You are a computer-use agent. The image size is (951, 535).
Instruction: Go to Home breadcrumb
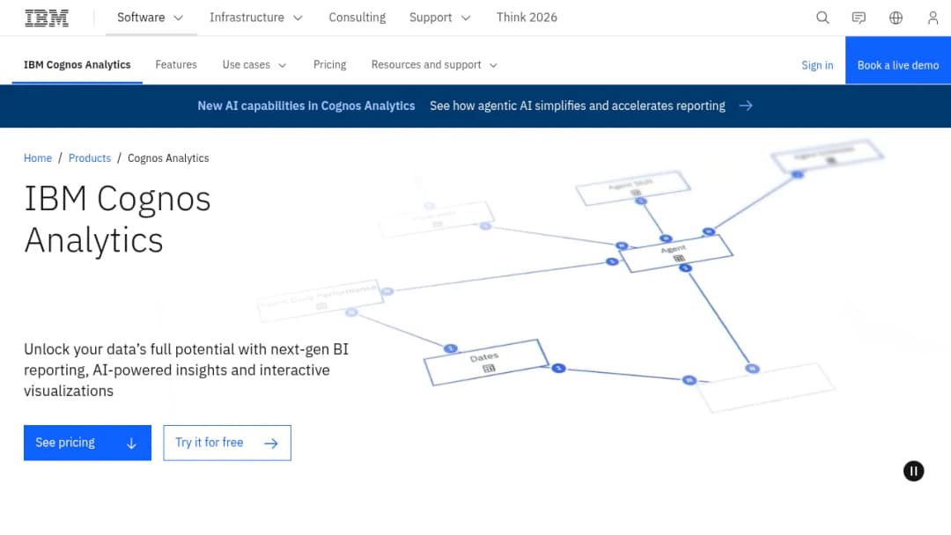38,158
